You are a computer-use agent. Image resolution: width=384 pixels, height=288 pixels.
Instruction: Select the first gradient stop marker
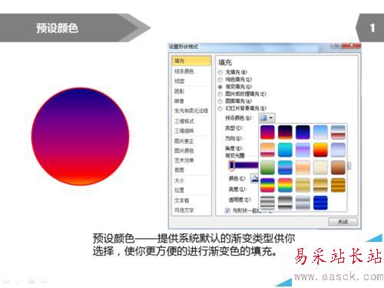pyautogui.click(x=232, y=166)
